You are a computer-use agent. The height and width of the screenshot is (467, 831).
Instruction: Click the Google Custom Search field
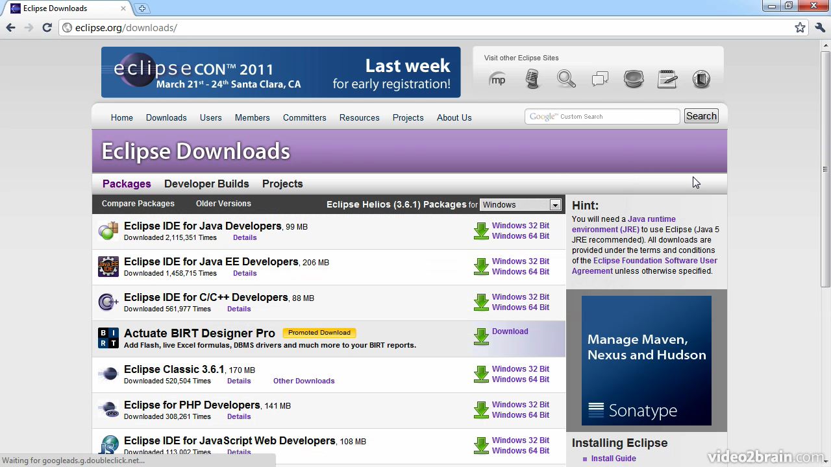pos(602,117)
